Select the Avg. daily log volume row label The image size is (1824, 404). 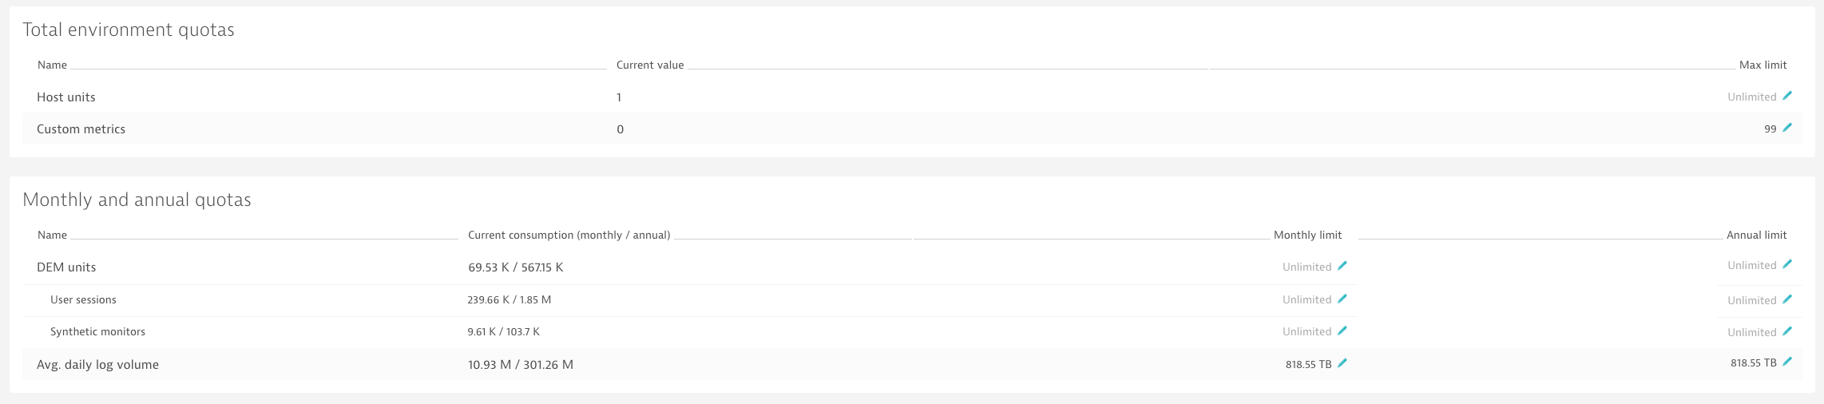[x=97, y=365]
